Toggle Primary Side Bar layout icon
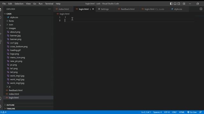 tap(171, 4)
